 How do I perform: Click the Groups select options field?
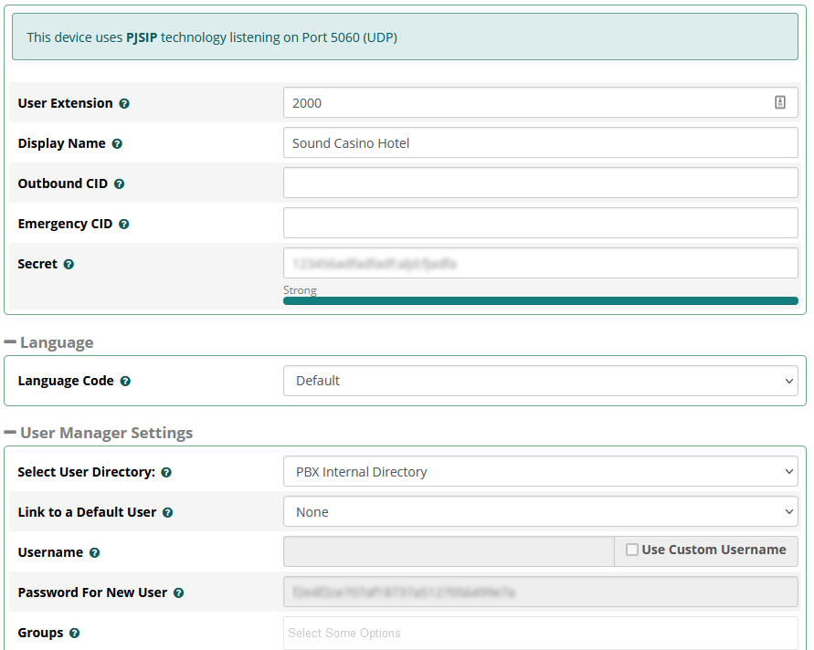click(x=540, y=633)
